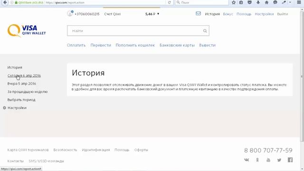Open the Оплатить tab
The image size is (304, 171).
point(76,45)
